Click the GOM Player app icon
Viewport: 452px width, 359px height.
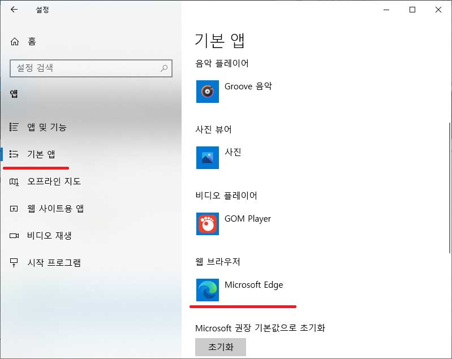coord(208,224)
